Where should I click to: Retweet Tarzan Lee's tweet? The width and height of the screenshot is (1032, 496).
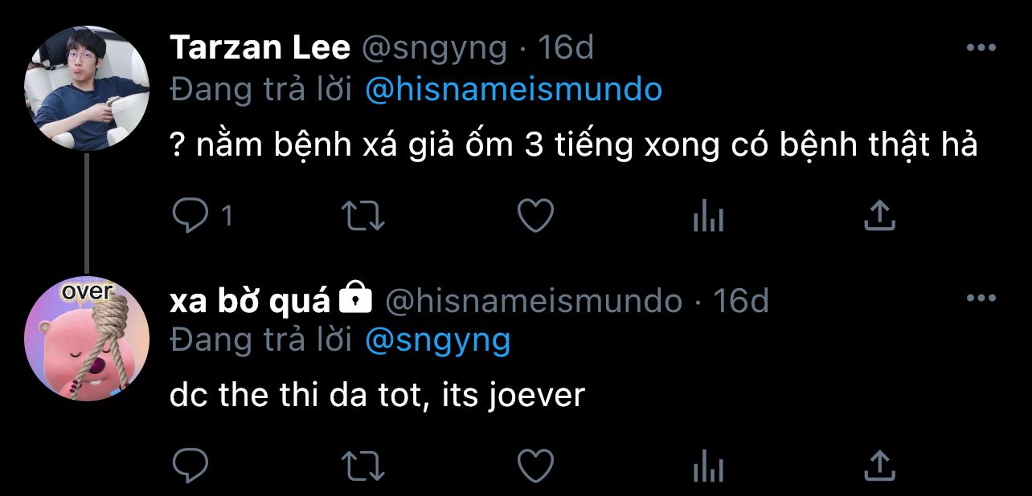[x=363, y=216]
